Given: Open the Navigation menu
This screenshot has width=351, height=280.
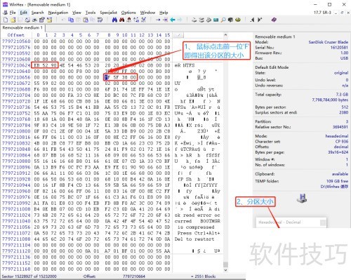Looking at the screenshot, I should tap(58, 13).
